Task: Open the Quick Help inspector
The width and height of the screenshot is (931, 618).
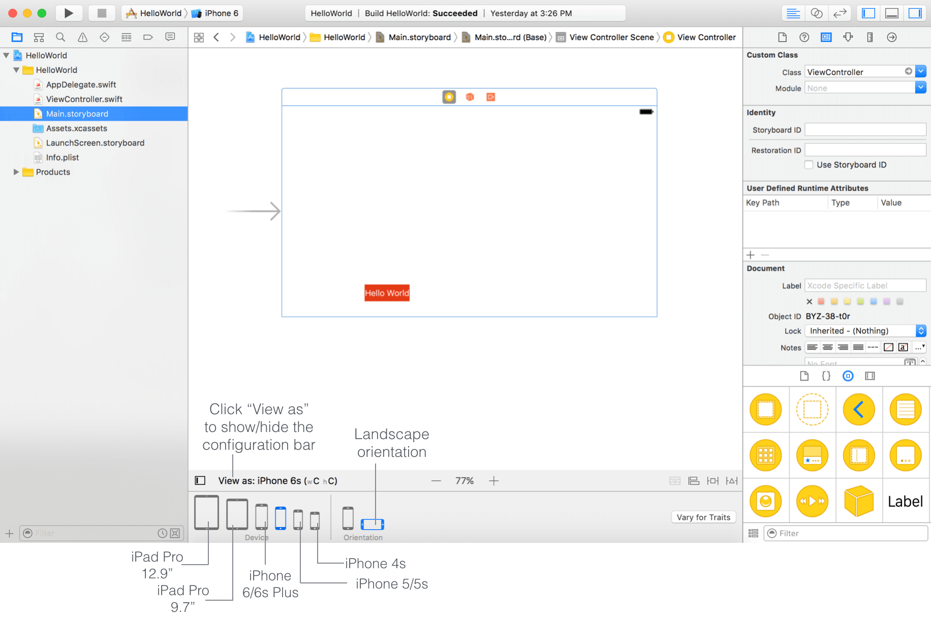Action: coord(804,37)
